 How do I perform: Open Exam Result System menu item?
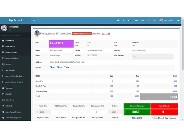(x=15, y=112)
